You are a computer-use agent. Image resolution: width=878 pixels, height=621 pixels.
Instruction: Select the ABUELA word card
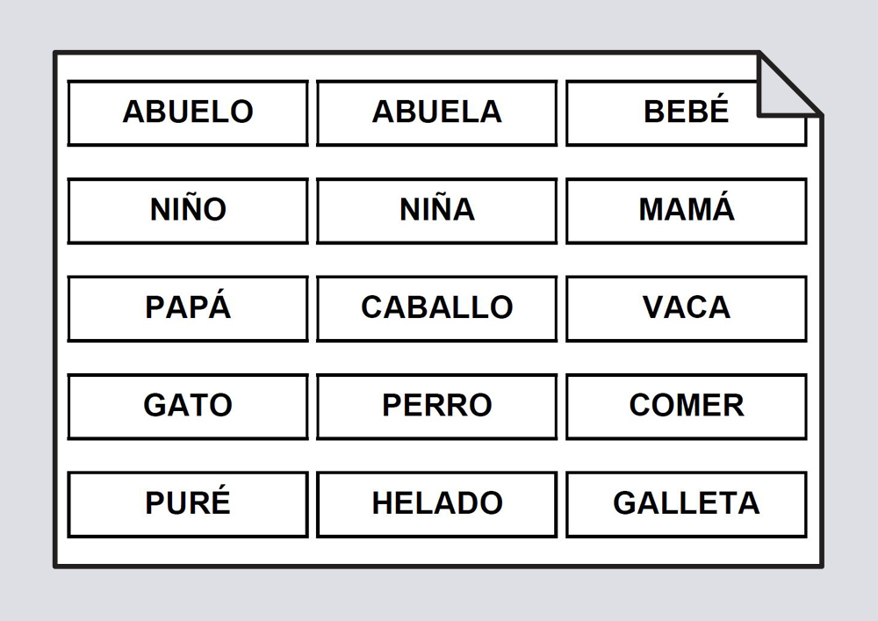pos(436,112)
